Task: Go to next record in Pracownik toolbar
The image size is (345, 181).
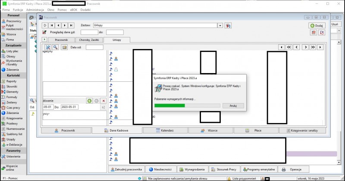Action: [65, 25]
